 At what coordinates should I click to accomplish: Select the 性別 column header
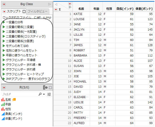tap(109, 9)
